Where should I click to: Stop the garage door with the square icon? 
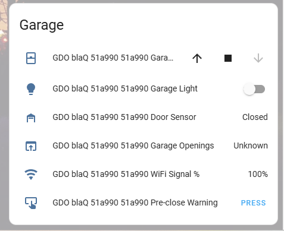(x=228, y=58)
